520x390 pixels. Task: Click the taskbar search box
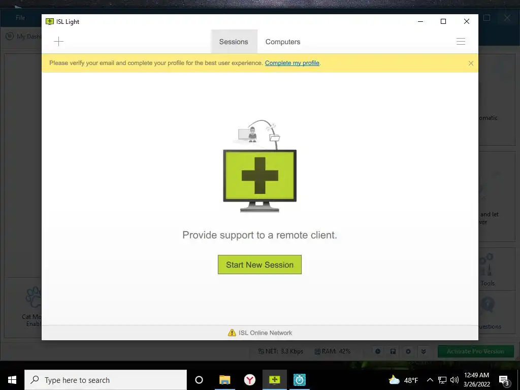tap(106, 380)
